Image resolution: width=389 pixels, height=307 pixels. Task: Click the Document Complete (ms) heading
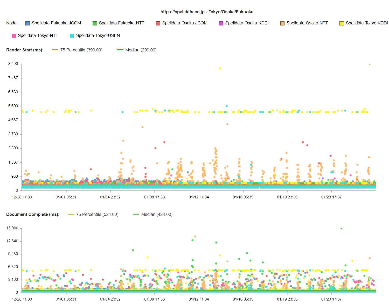(33, 215)
